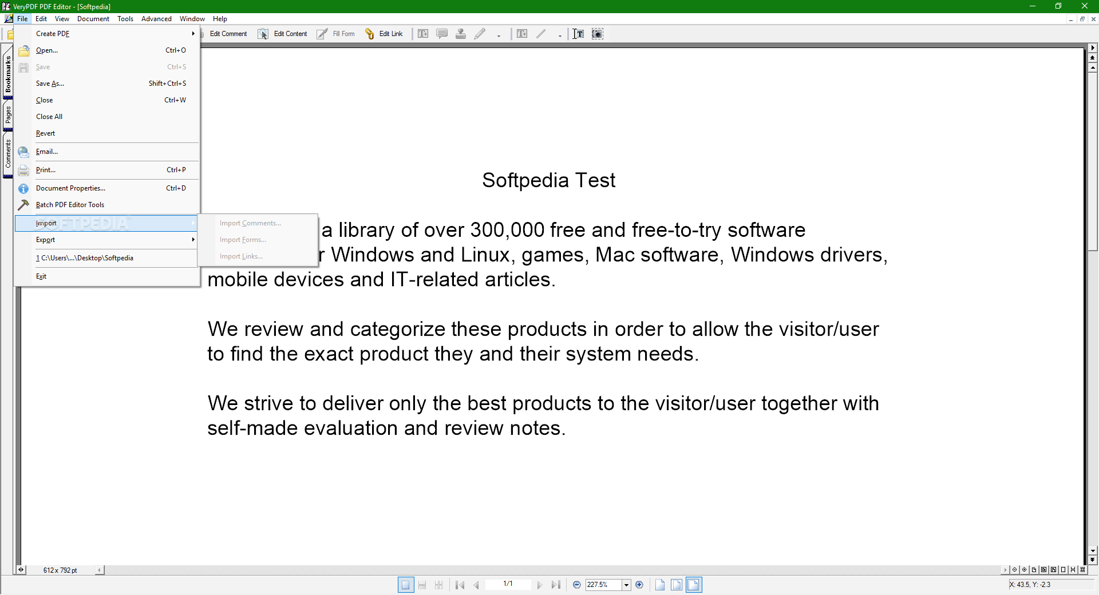Screen dimensions: 1099x595
Task: Select the Edit Content tool
Action: (283, 34)
